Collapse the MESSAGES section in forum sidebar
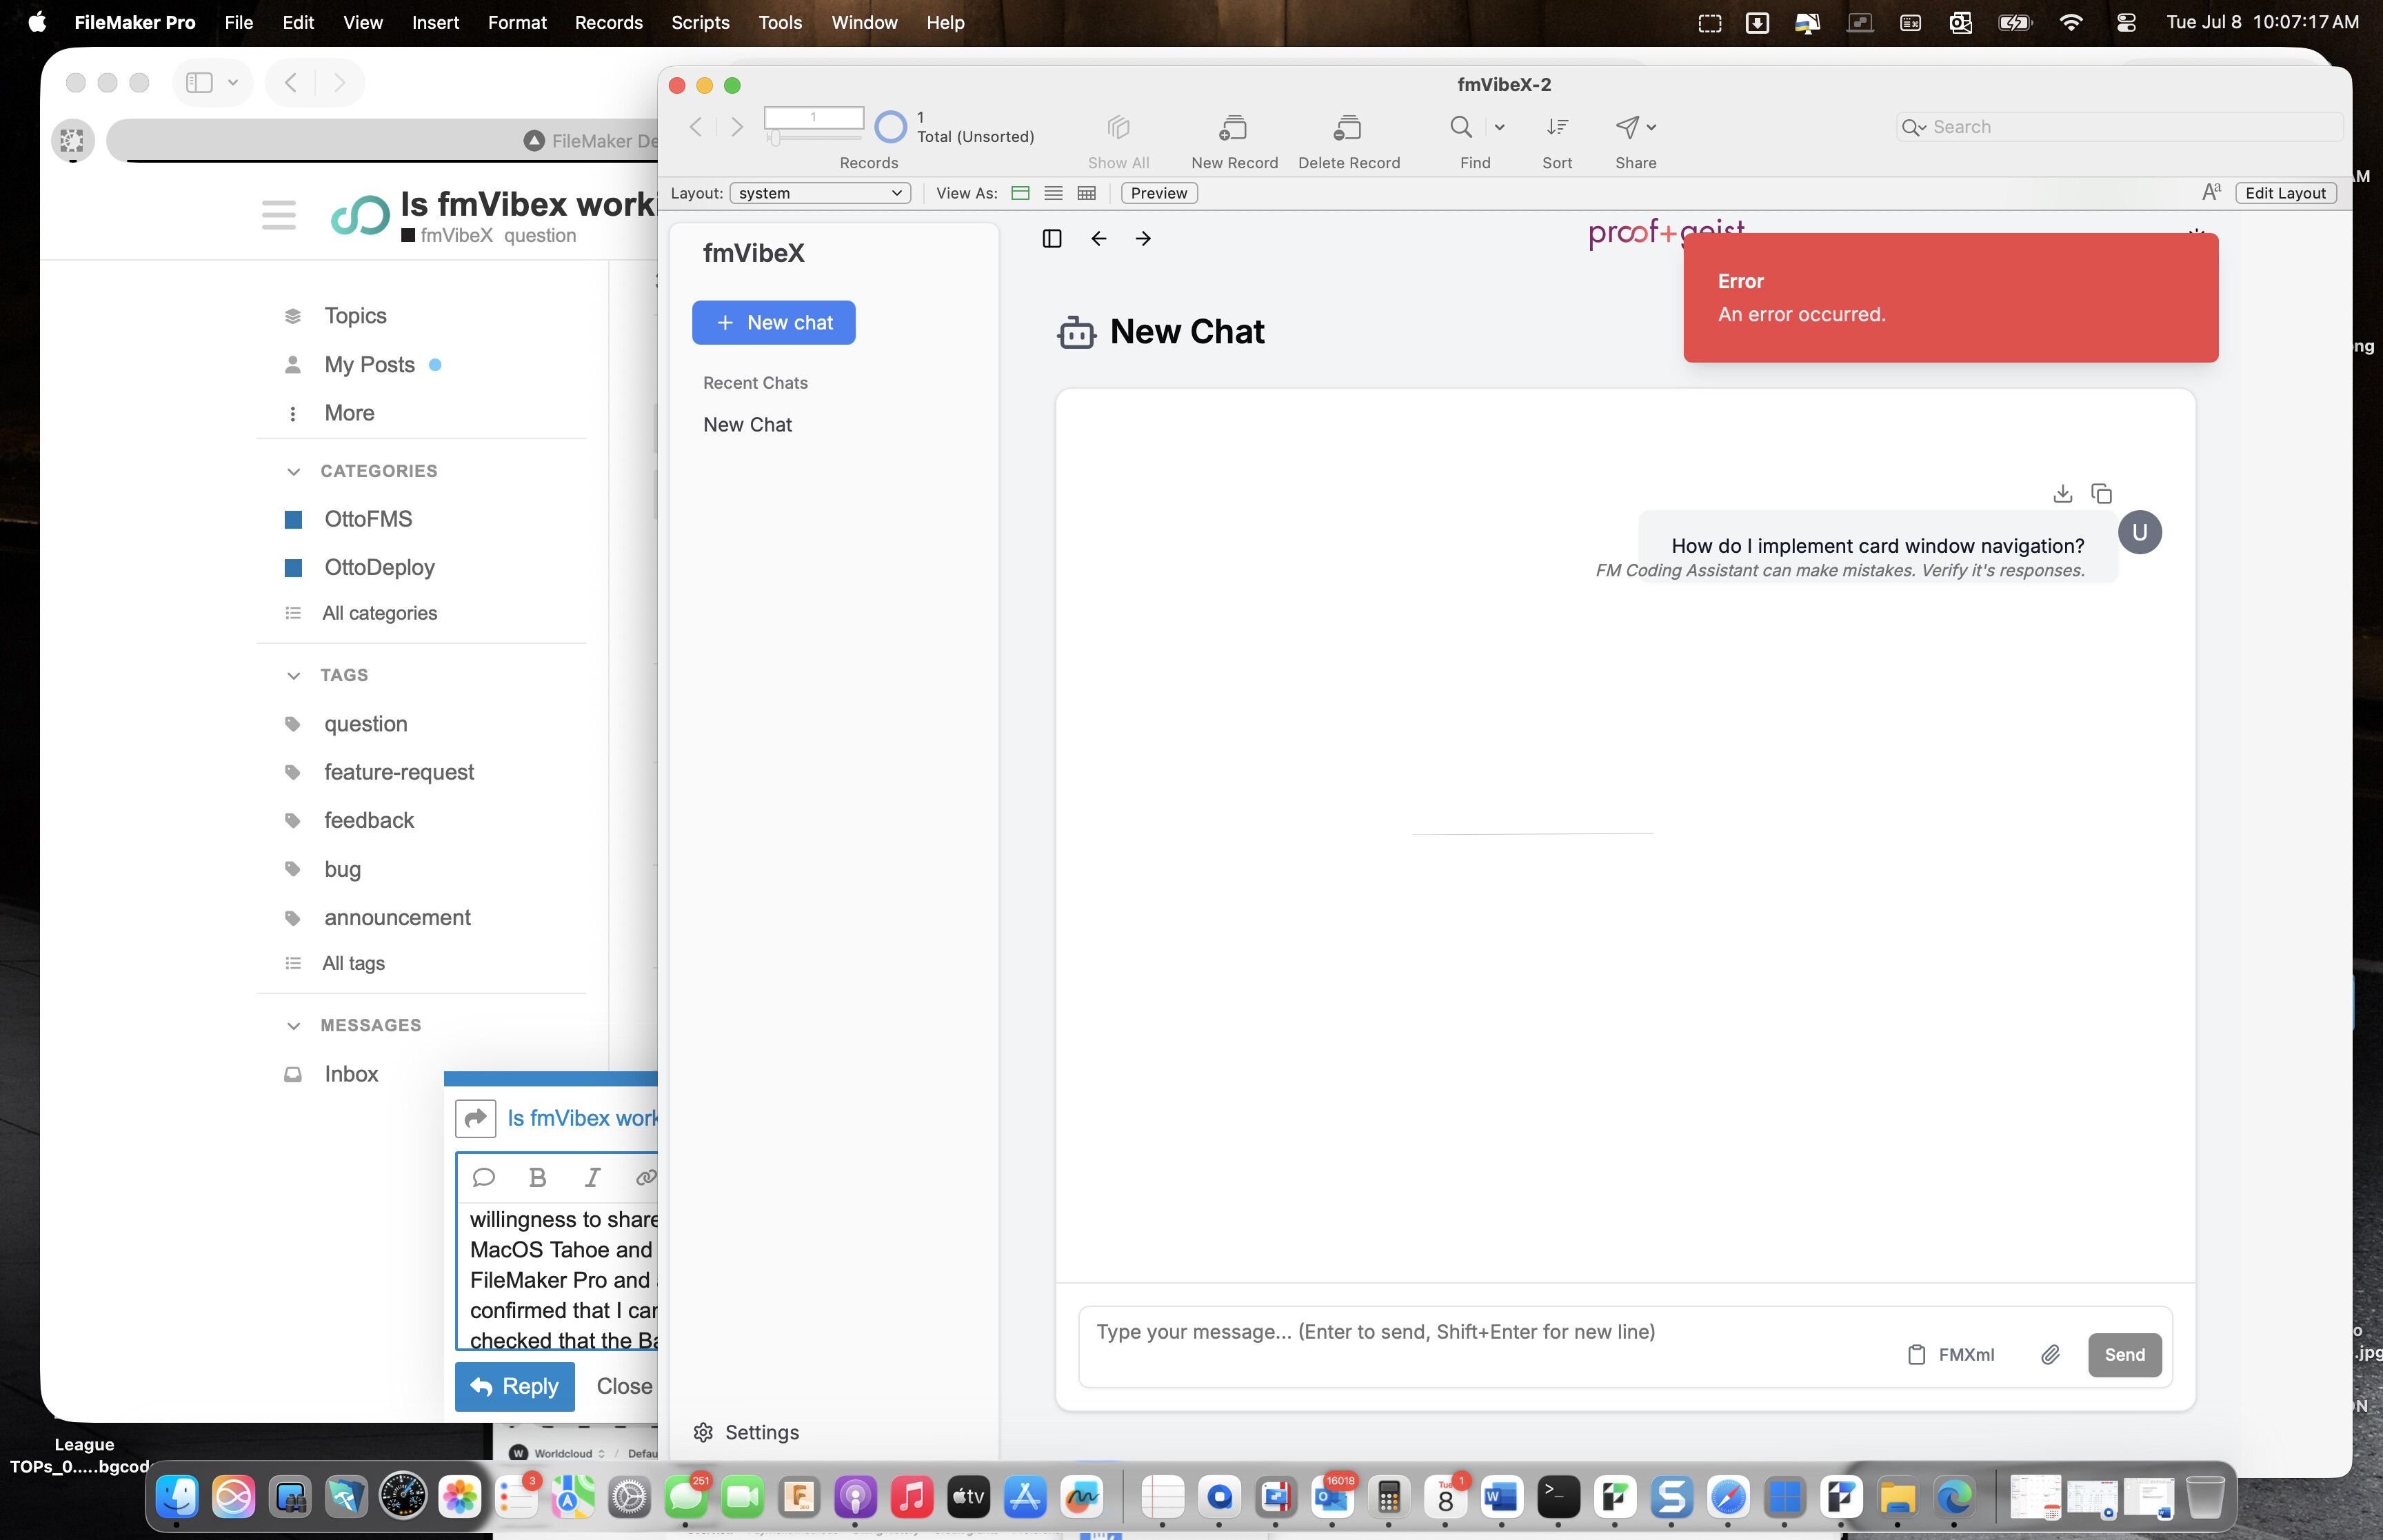Image resolution: width=2383 pixels, height=1540 pixels. [x=293, y=1025]
